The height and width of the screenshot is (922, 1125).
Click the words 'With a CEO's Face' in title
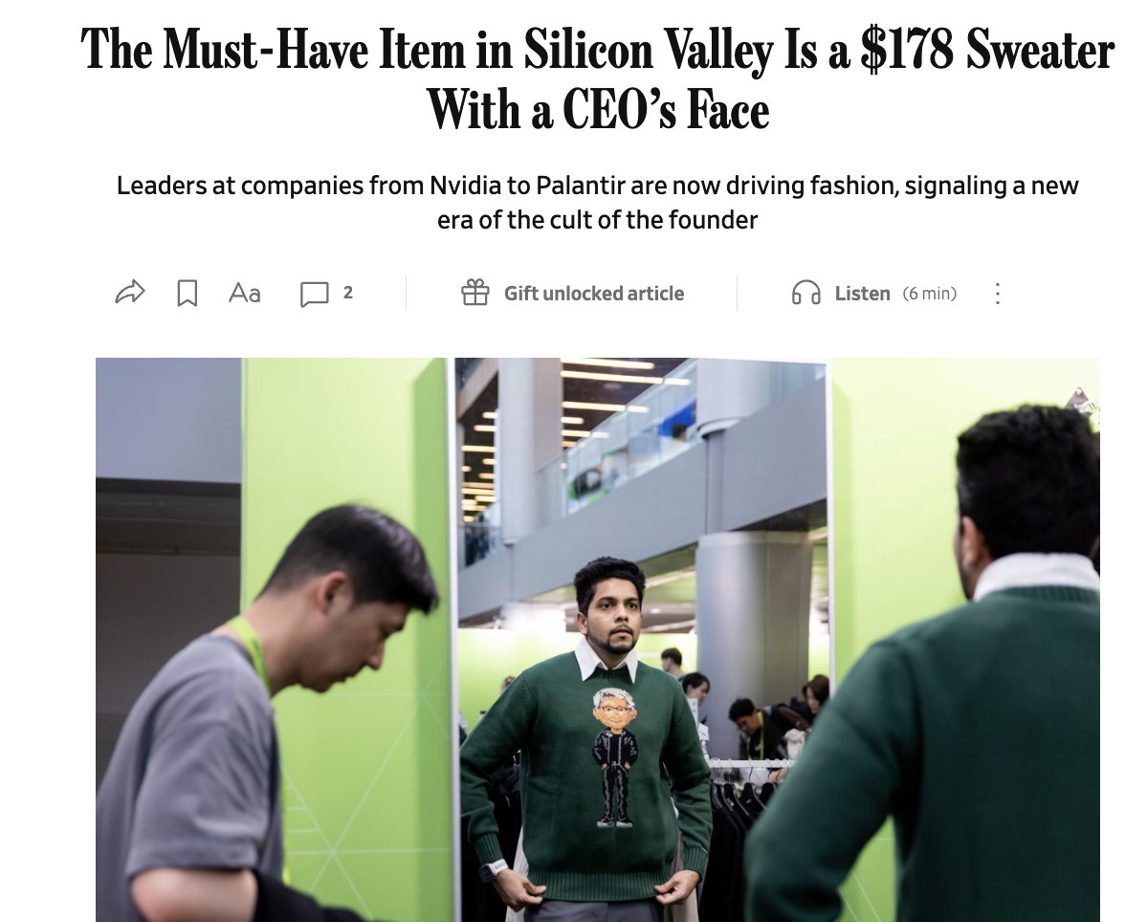pos(598,110)
